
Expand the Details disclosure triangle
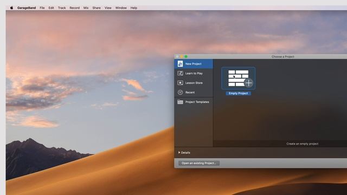(x=179, y=153)
